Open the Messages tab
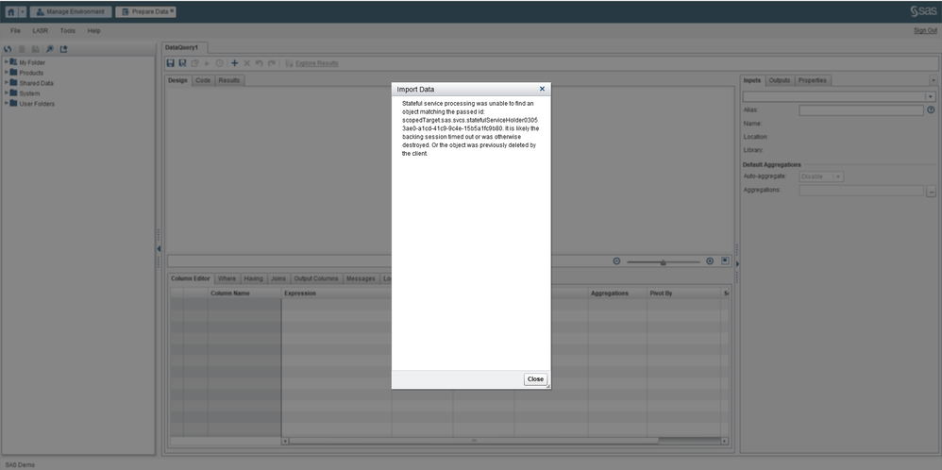 coord(361,278)
